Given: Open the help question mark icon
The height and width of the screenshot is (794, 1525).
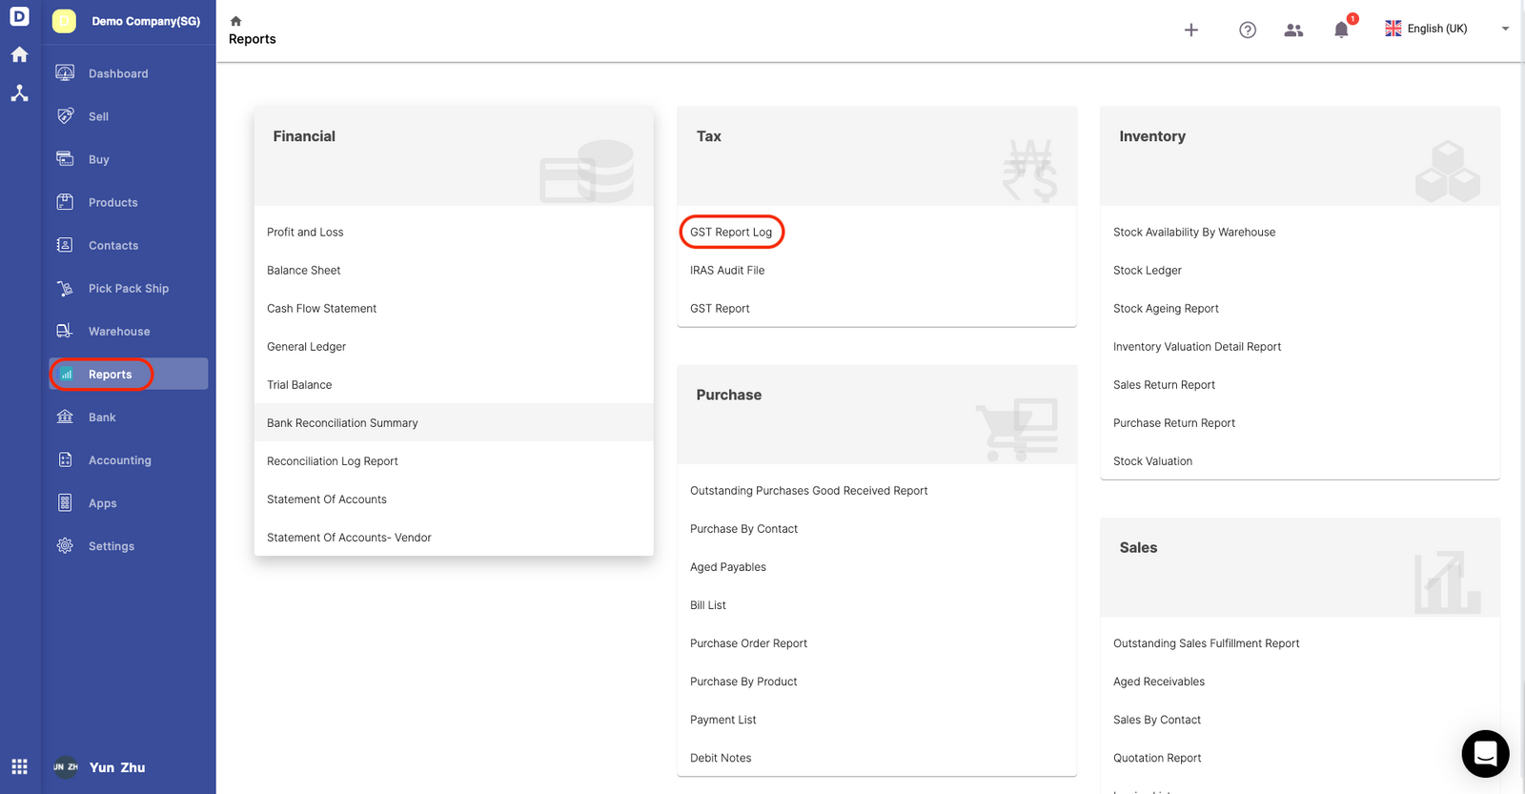Looking at the screenshot, I should pos(1247,31).
